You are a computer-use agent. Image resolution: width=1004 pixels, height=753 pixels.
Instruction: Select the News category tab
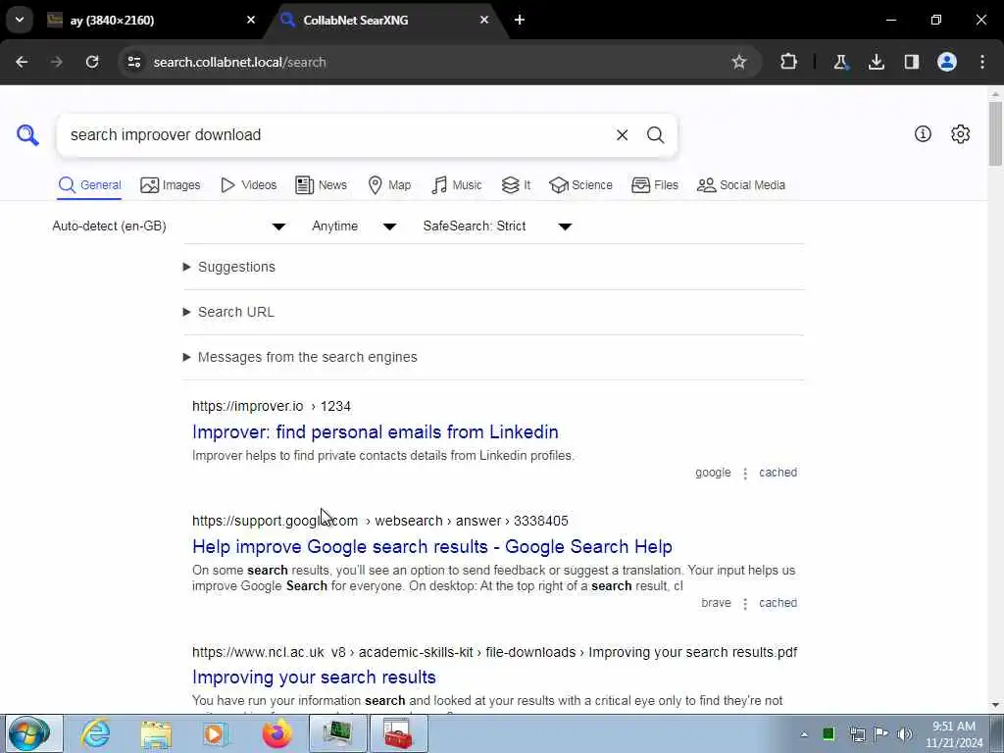point(321,185)
